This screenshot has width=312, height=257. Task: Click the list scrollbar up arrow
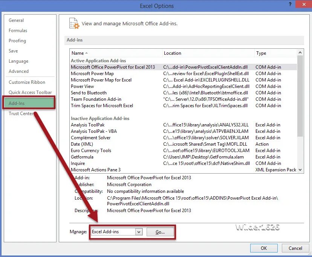300,52
